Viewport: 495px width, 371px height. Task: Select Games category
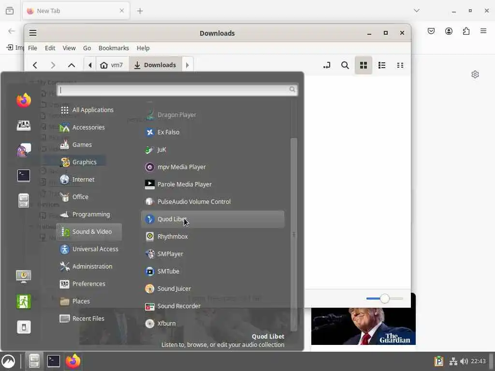pos(89,144)
